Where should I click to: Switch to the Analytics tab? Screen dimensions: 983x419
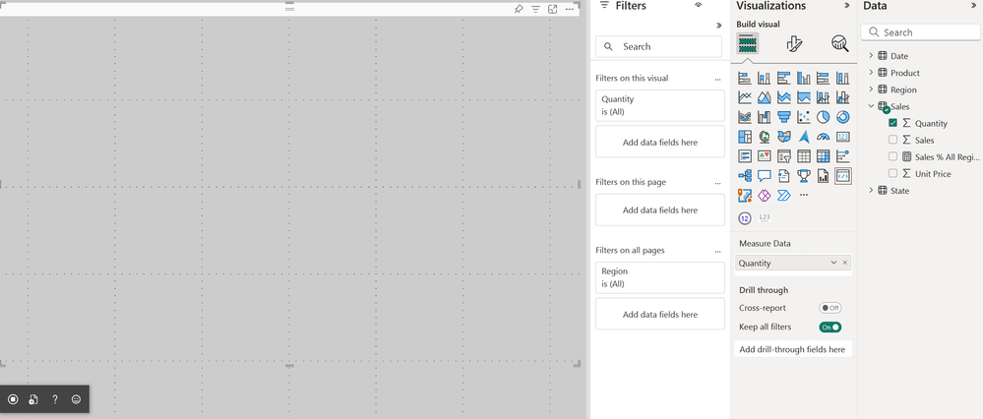click(840, 43)
